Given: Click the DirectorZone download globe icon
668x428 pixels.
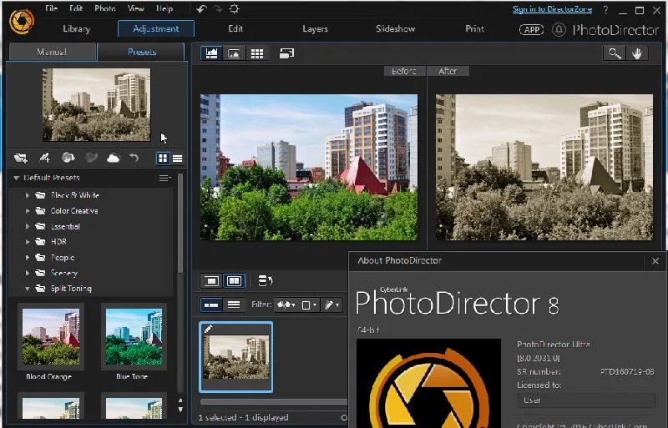Looking at the screenshot, I should pos(68,158).
